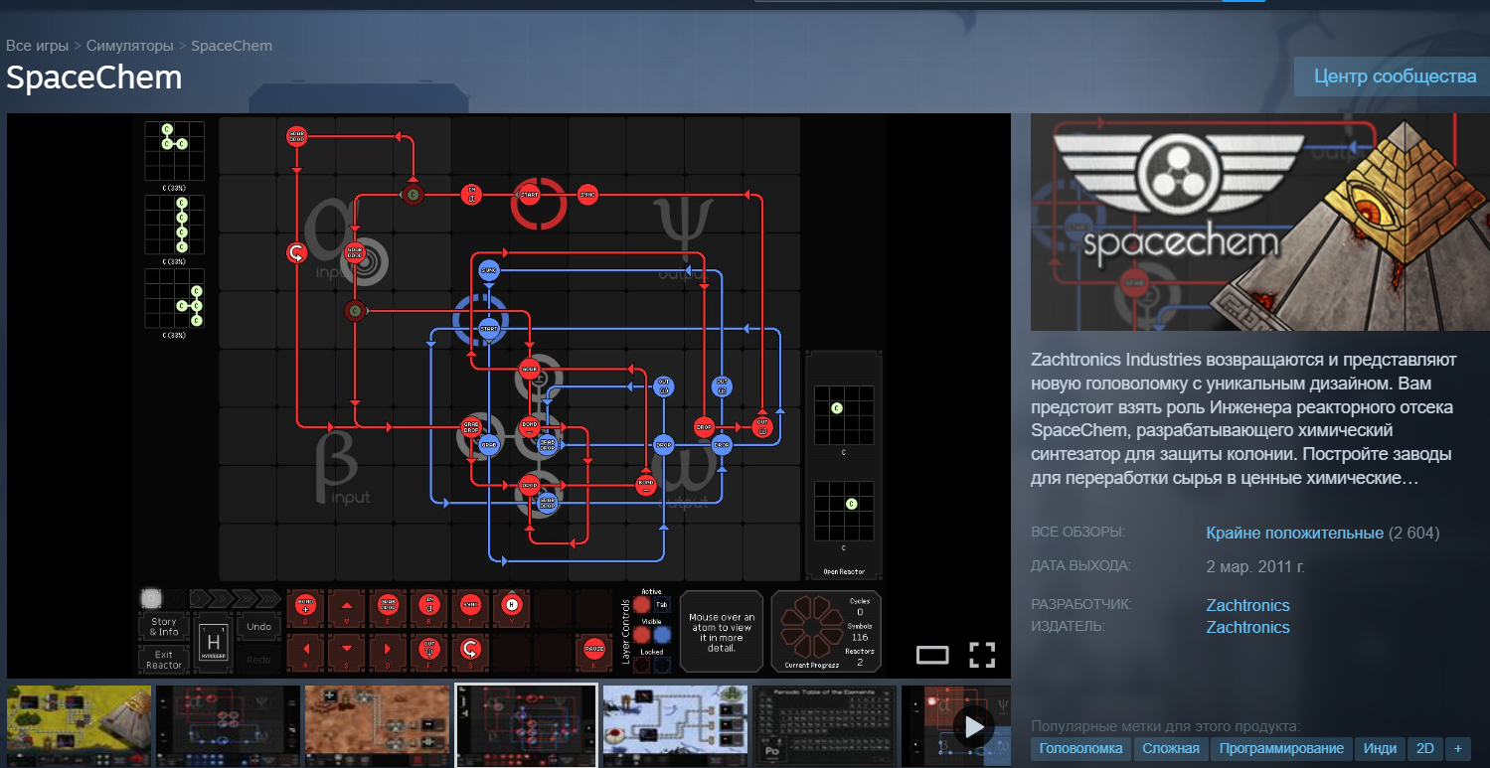Select the Сложная tag
The height and width of the screenshot is (768, 1490).
coord(1170,748)
